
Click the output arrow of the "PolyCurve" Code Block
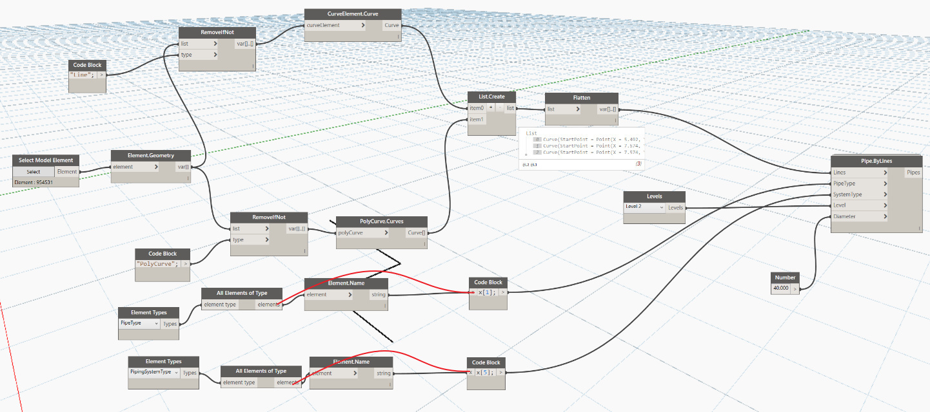(186, 263)
